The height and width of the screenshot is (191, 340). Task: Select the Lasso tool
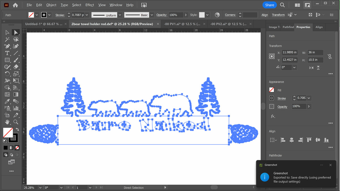point(16,39)
